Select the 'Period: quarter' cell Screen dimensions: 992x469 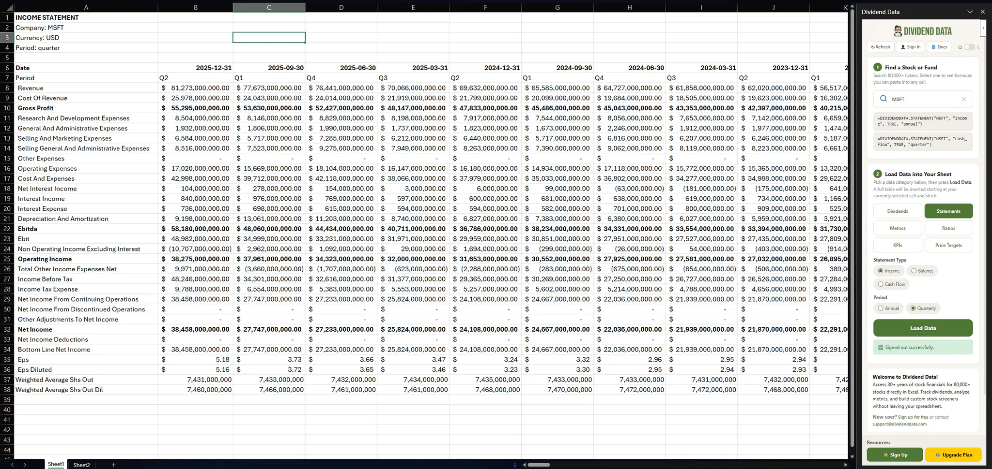click(86, 47)
